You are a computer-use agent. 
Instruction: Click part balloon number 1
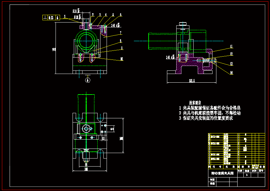point(65,15)
